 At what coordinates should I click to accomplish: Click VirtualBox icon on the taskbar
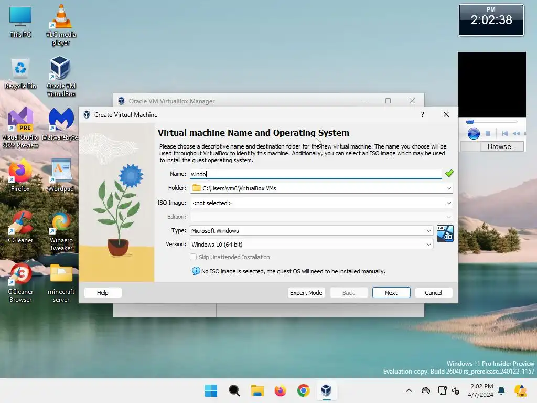coord(326,390)
